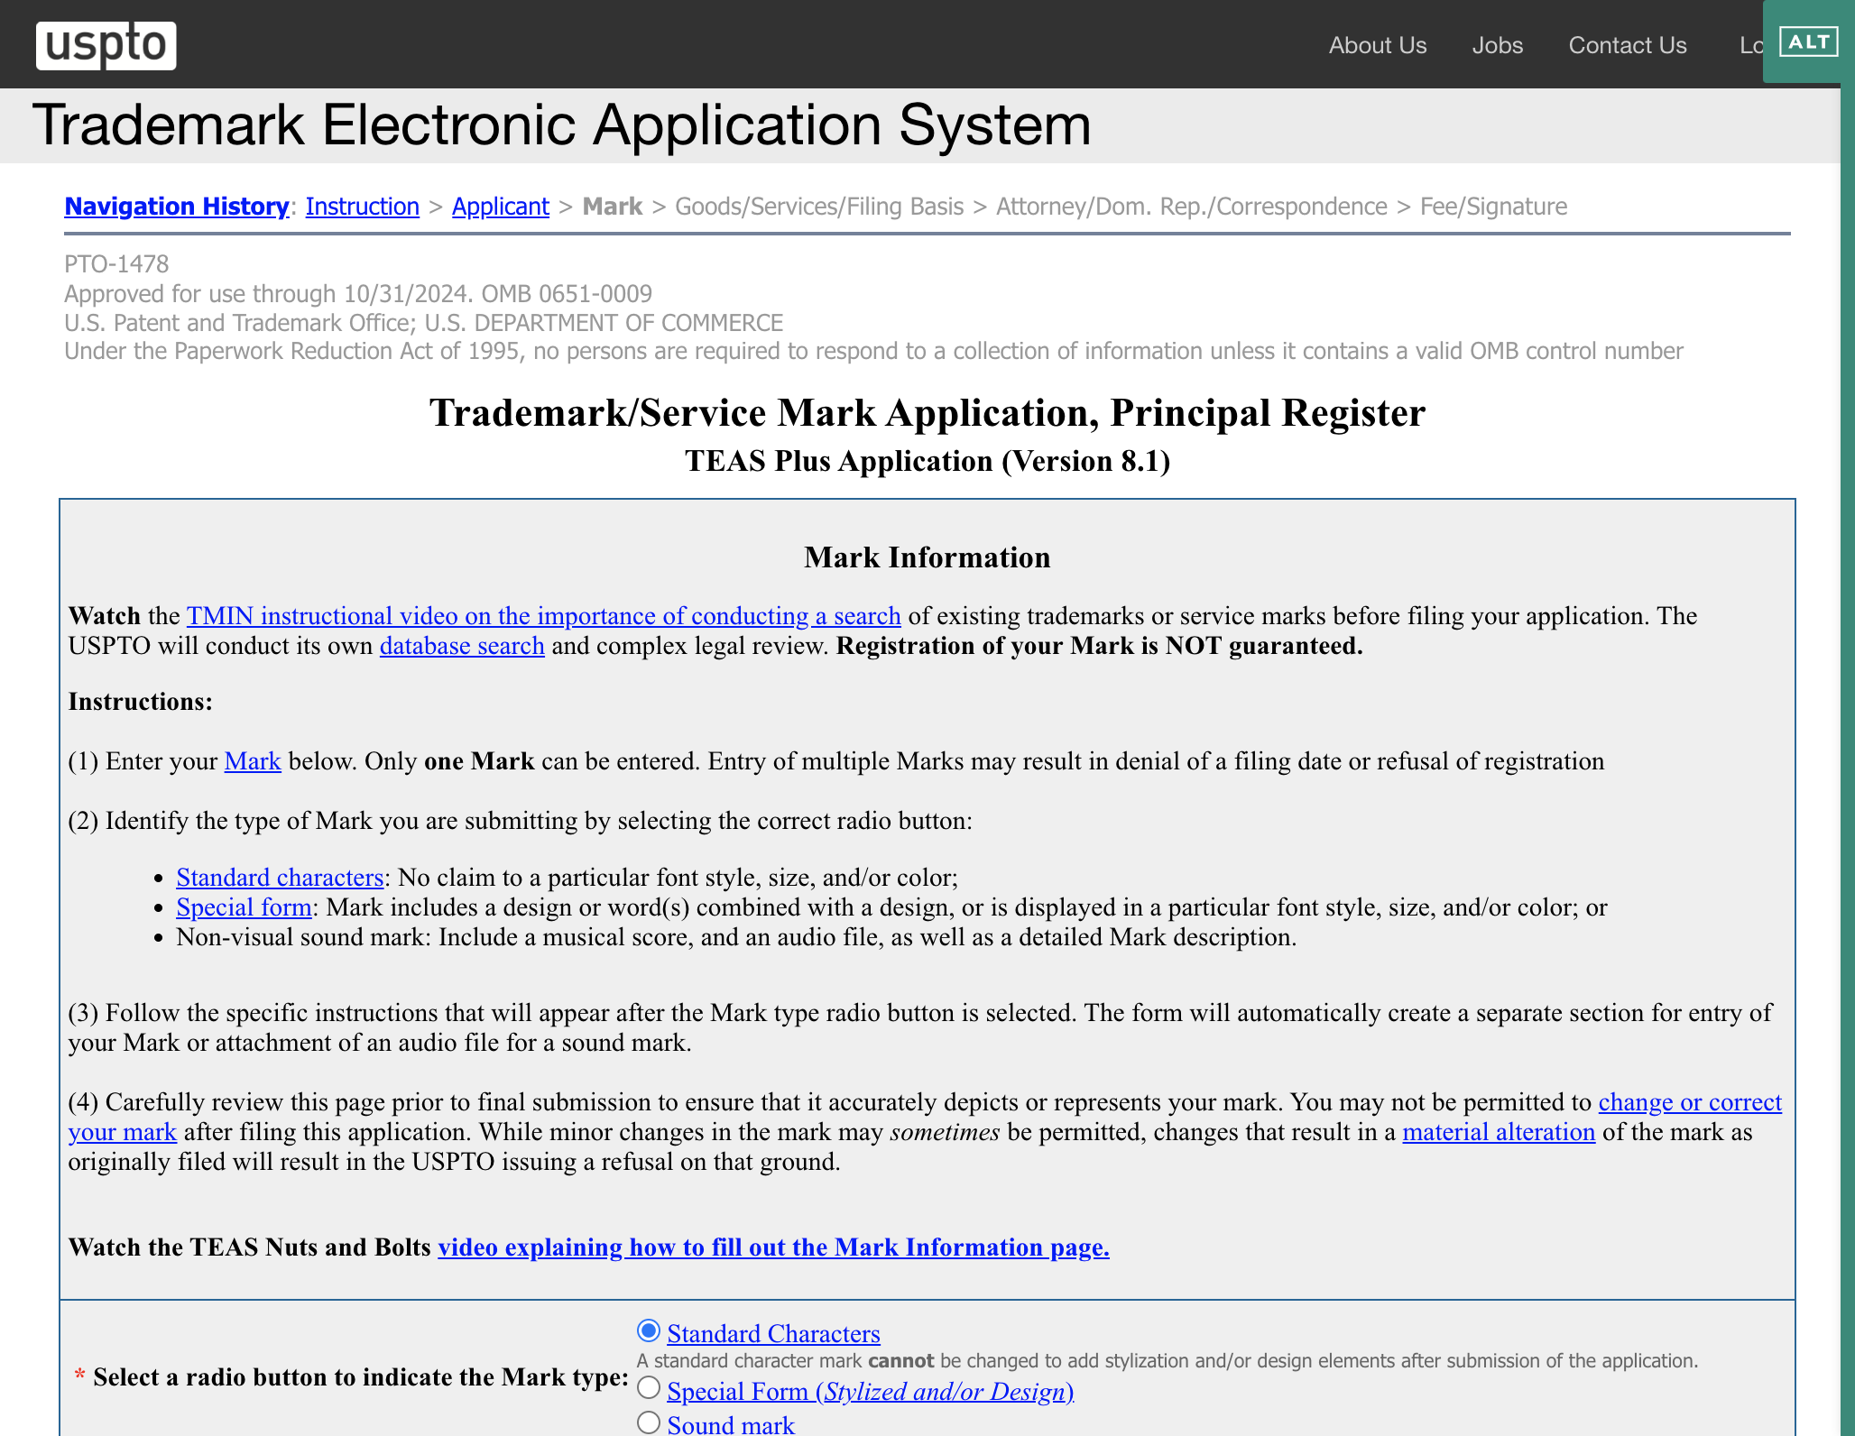Click the Mark Information heading
This screenshot has height=1436, width=1855.
tap(927, 557)
